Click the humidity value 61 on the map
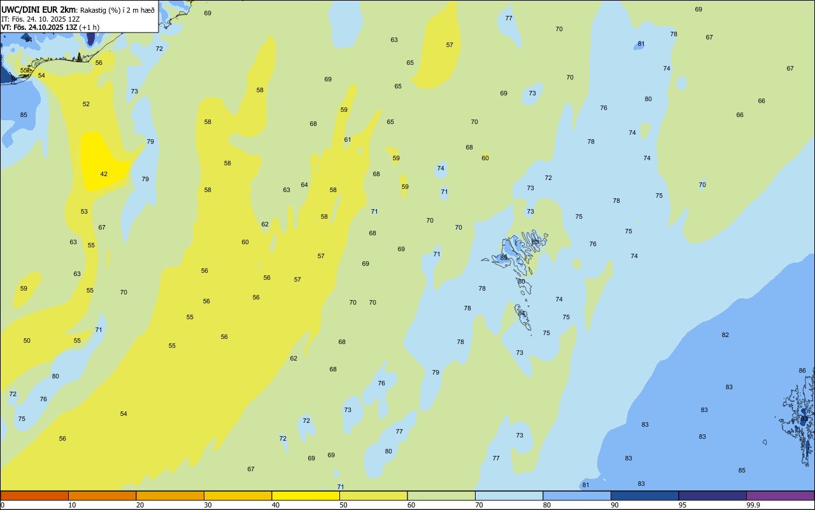The width and height of the screenshot is (815, 510). pos(348,140)
